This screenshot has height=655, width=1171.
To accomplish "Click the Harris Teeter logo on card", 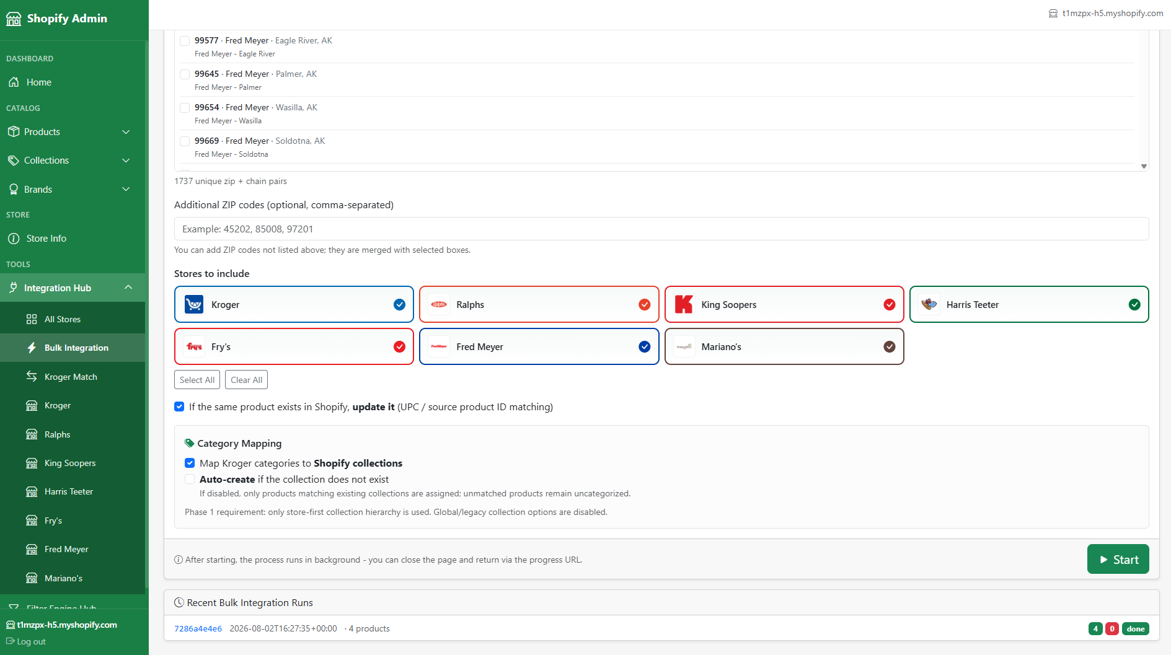I will [x=929, y=305].
